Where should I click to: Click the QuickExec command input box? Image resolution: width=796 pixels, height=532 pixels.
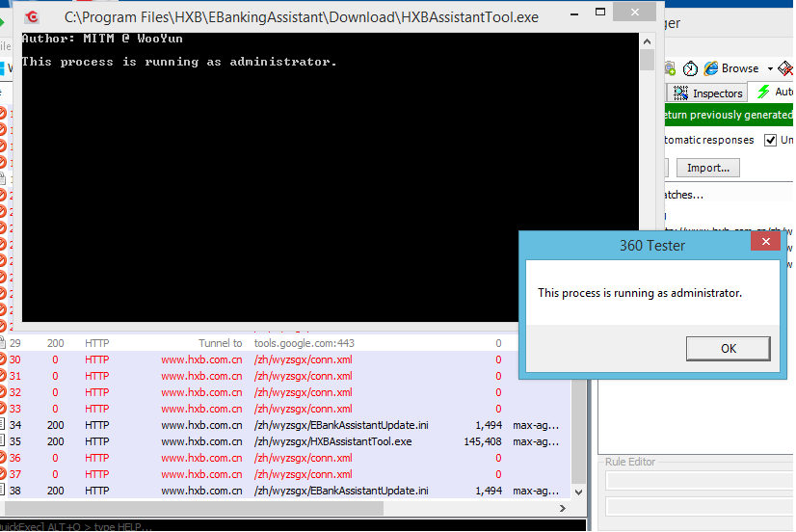pyautogui.click(x=293, y=526)
